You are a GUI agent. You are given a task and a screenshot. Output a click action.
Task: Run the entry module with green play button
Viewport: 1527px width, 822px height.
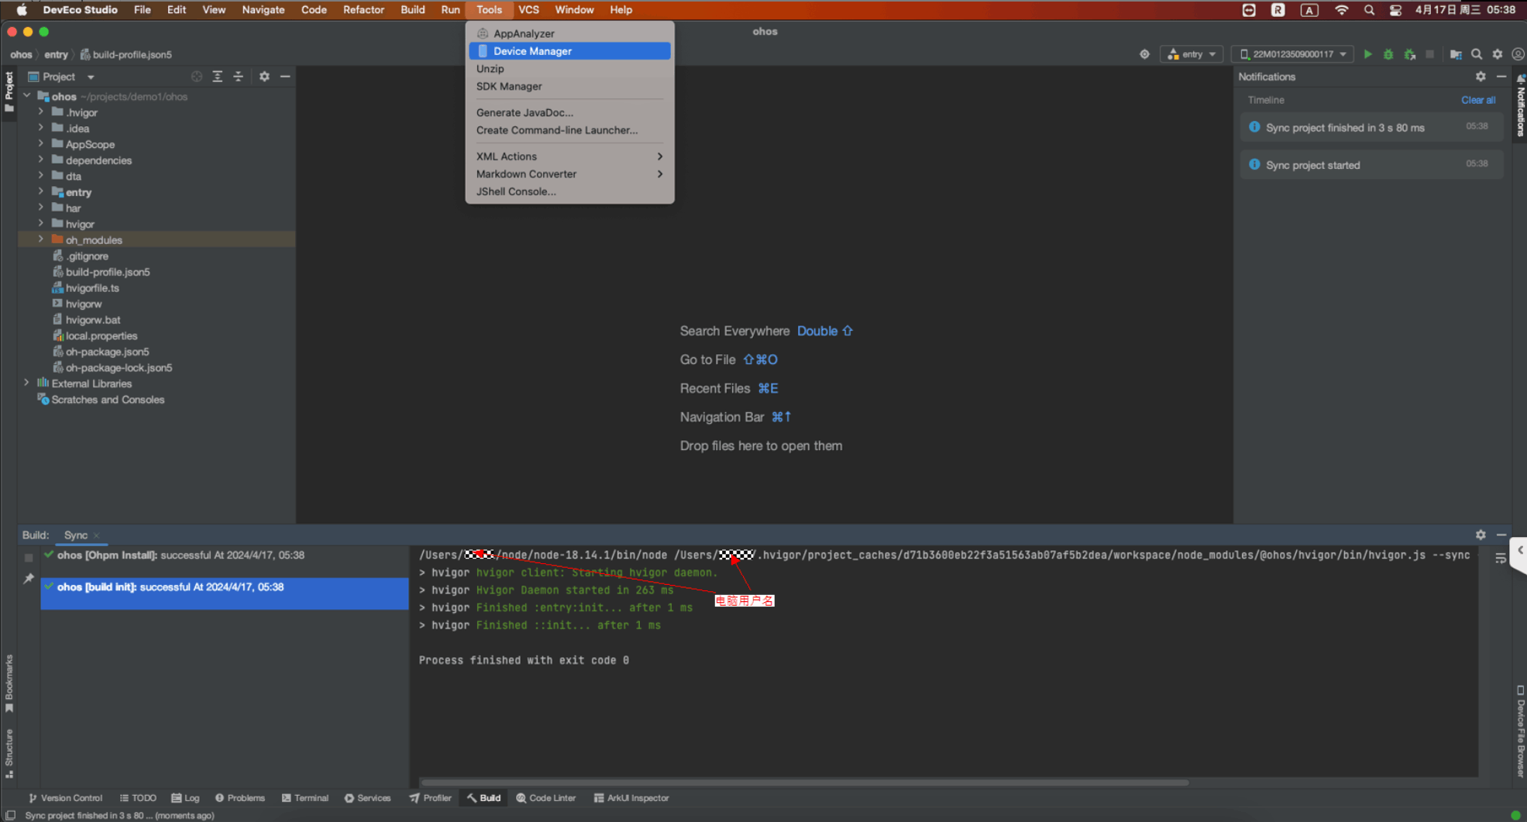click(x=1367, y=54)
